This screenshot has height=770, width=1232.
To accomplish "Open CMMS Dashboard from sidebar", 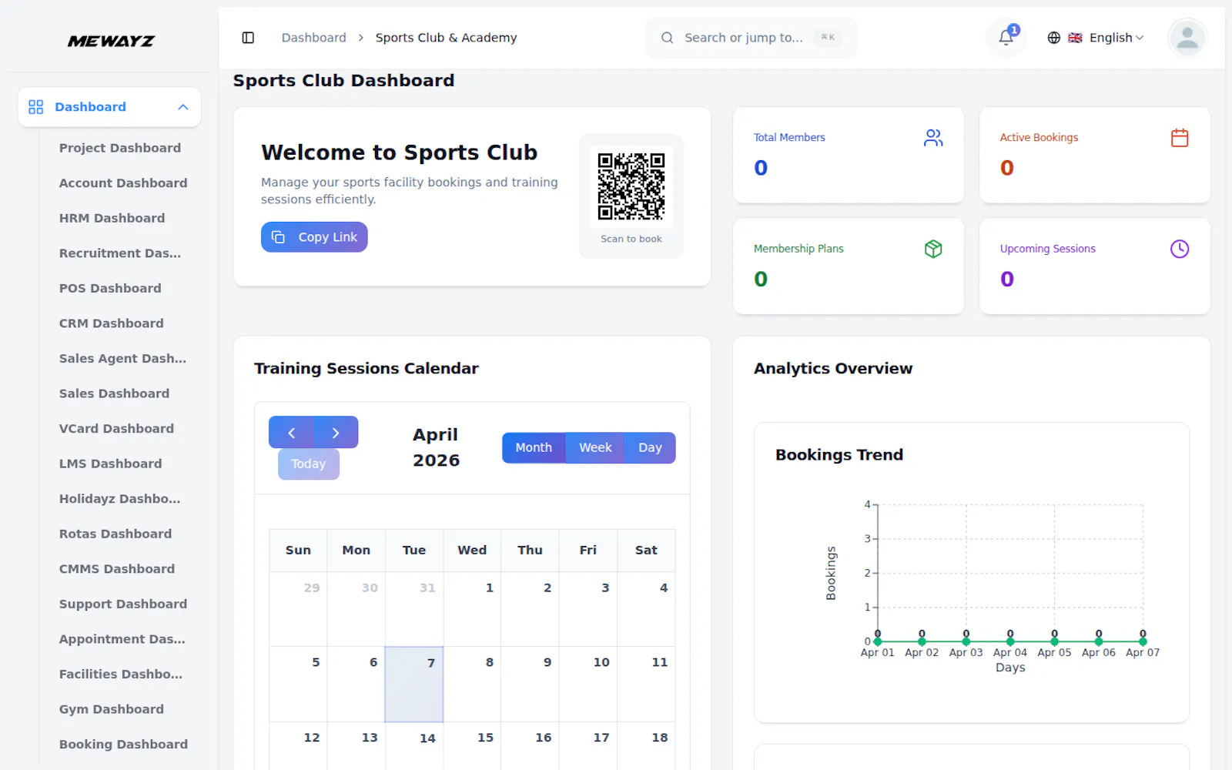I will click(117, 569).
